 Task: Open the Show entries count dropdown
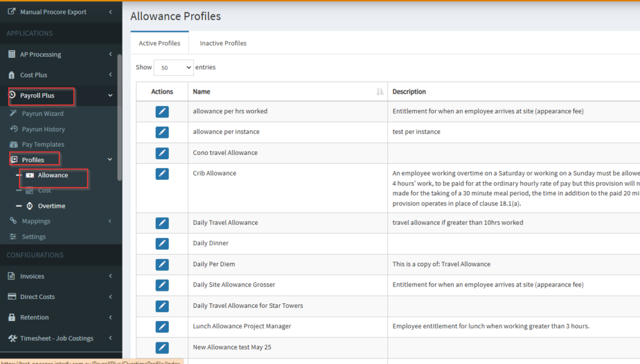pyautogui.click(x=173, y=67)
